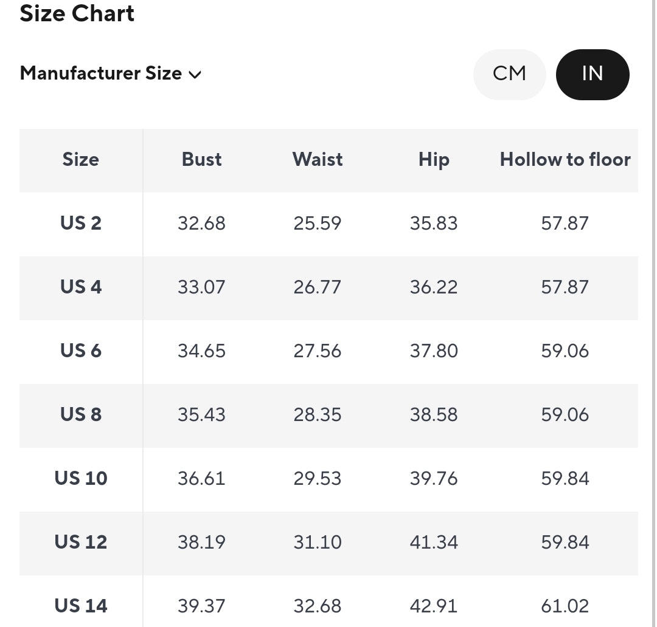Click the Bust column header
This screenshot has height=627, width=657.
[x=201, y=160]
